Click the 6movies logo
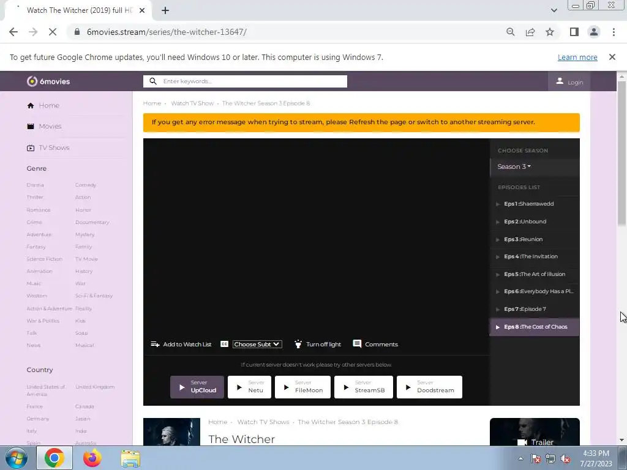The width and height of the screenshot is (627, 470). pyautogui.click(x=48, y=81)
